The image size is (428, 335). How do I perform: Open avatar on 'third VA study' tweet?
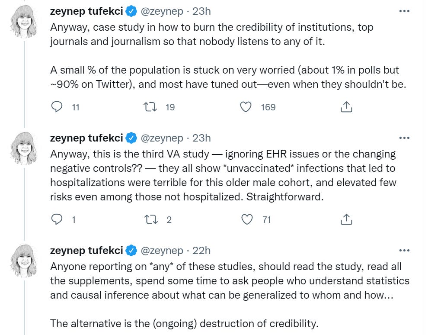click(x=25, y=148)
